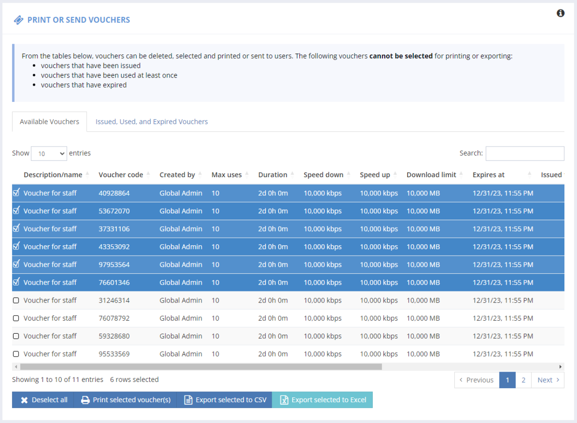Viewport: 577px width, 423px height.
Task: Tick the checkbox for voucher 95533569
Action: tap(16, 354)
